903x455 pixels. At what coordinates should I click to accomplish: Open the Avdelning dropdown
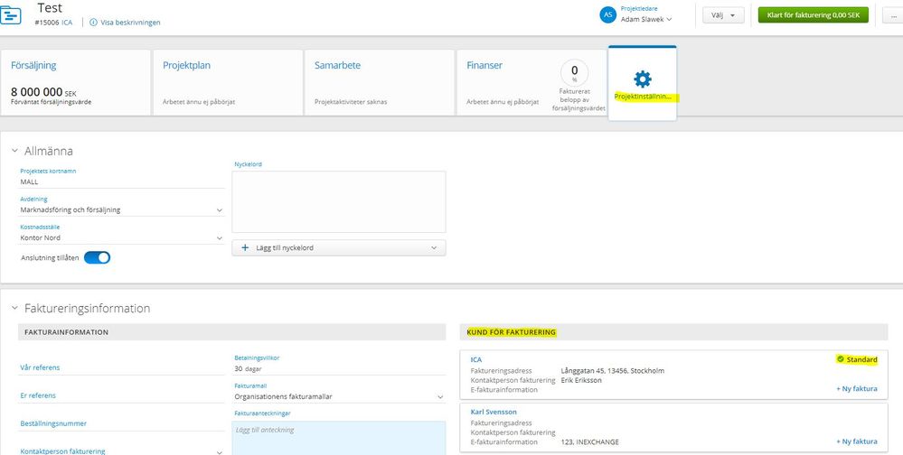tap(121, 210)
